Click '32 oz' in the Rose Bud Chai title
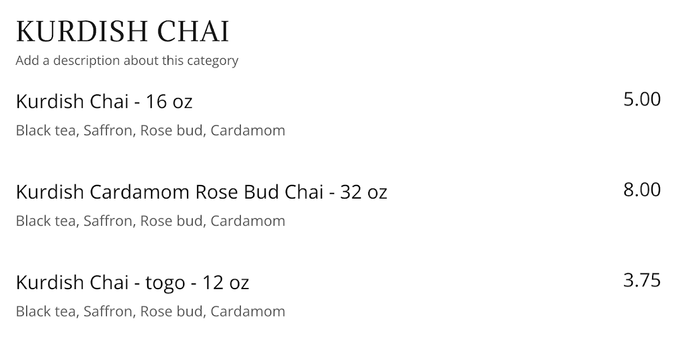The image size is (684, 346). [364, 192]
